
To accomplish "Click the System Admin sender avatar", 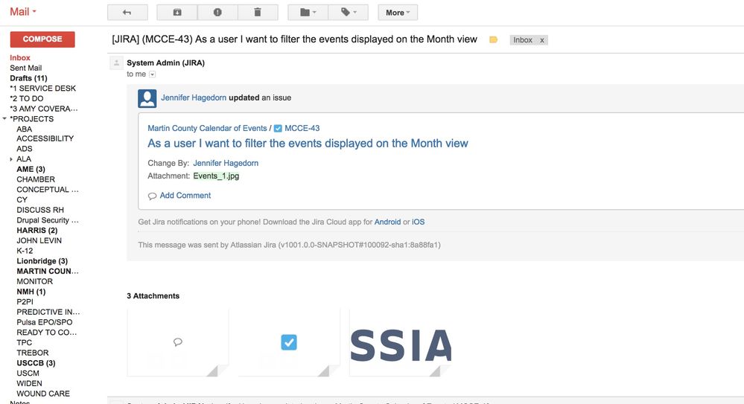I will coord(116,62).
